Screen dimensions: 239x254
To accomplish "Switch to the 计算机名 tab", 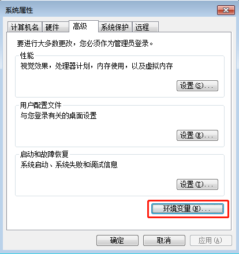I will pyautogui.click(x=24, y=27).
